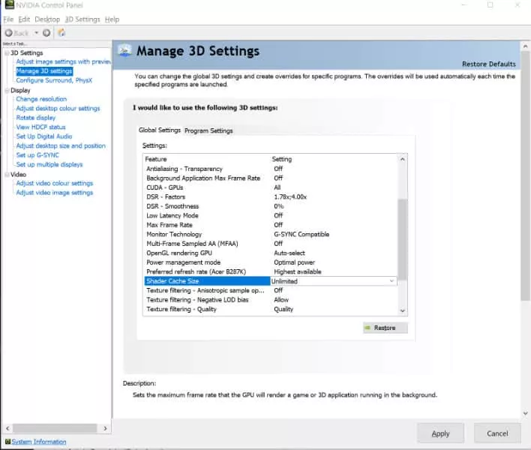This screenshot has height=450, width=531.
Task: Select Multi-Frame Sampled AA (MFAA) row
Action: point(271,244)
